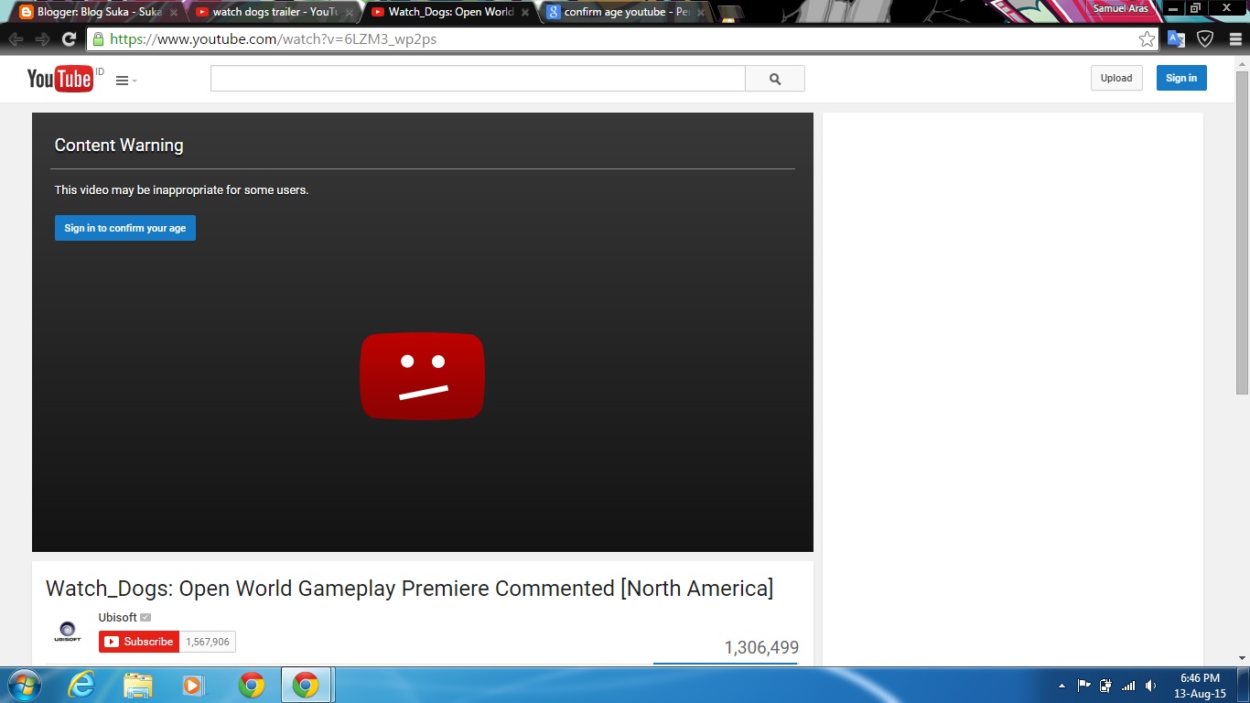Image resolution: width=1250 pixels, height=703 pixels.
Task: Click the Ubisoft verified badge
Action: click(145, 618)
